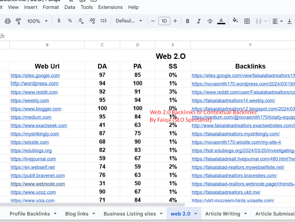295x222 pixels.
Task: Open the text color picker
Action: [x=221, y=21]
